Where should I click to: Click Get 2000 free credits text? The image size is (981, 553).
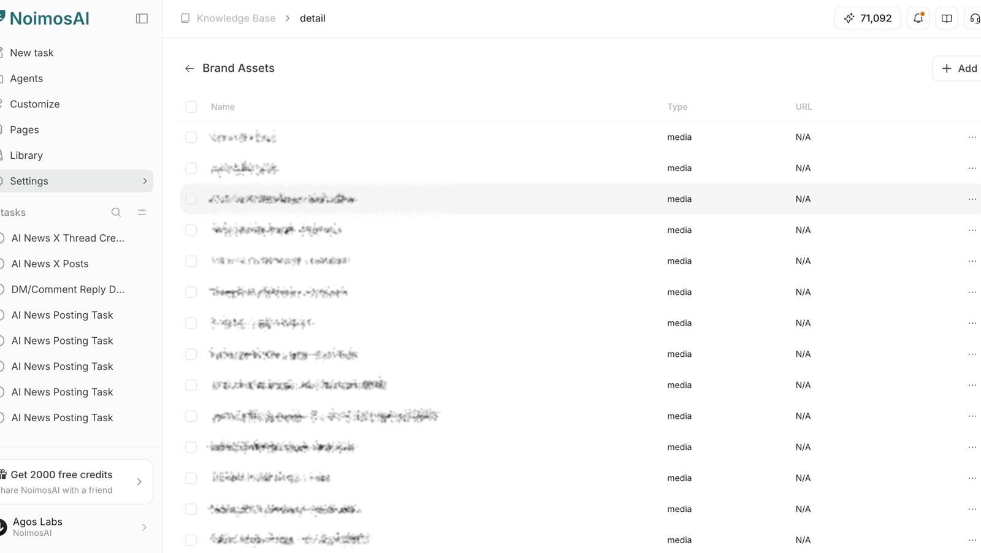[61, 475]
